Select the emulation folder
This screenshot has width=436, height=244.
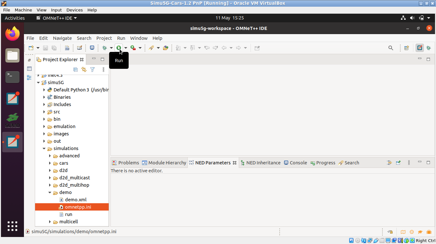(x=64, y=126)
